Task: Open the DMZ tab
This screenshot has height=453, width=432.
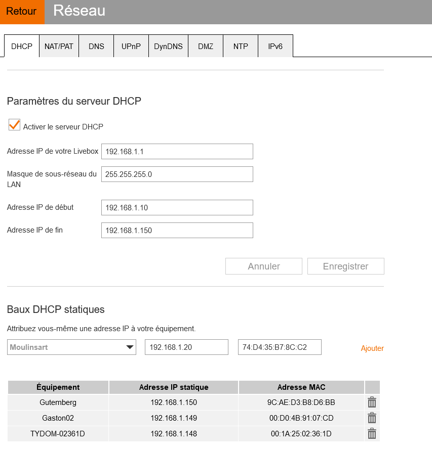Action: point(206,47)
